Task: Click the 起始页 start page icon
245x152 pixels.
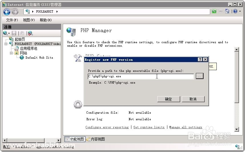Action: pos(11,39)
